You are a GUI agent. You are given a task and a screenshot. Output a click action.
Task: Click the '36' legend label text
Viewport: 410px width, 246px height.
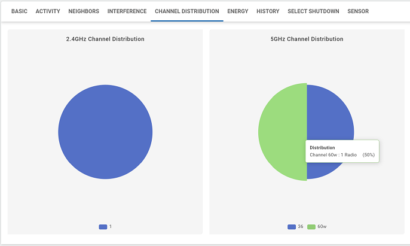(x=301, y=227)
